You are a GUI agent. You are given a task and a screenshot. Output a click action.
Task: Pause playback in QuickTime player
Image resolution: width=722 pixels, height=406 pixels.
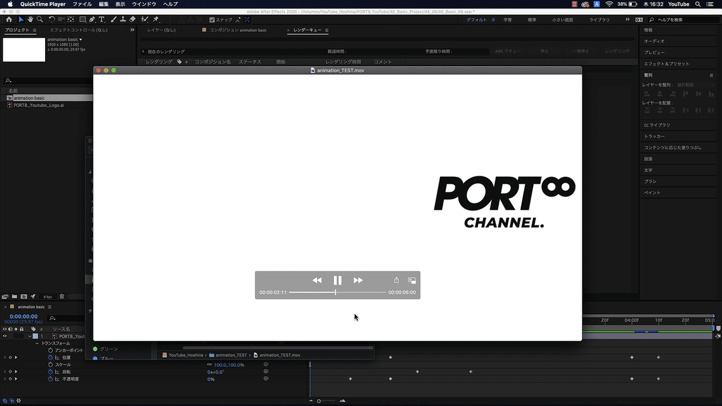point(338,280)
